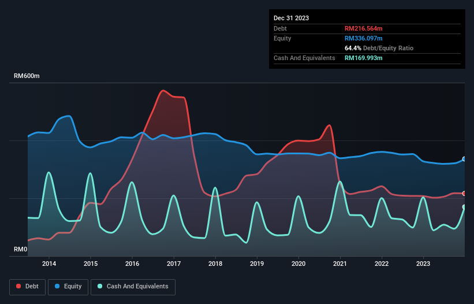Click the 2019 x-axis label
The height and width of the screenshot is (304, 474).
257,264
